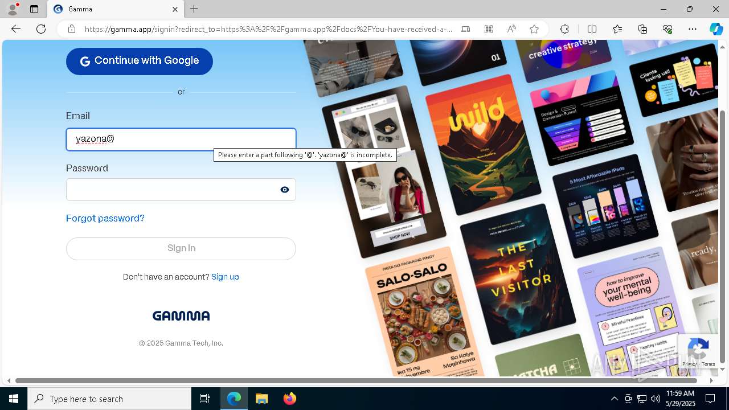Open the Windows Start menu
Screen dimensions: 729x410
click(14, 399)
